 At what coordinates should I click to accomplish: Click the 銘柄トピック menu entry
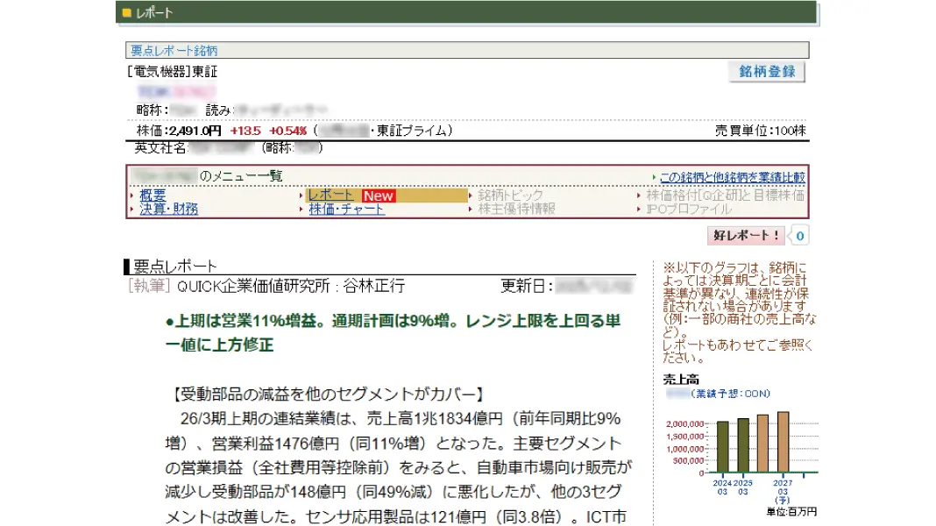point(510,195)
